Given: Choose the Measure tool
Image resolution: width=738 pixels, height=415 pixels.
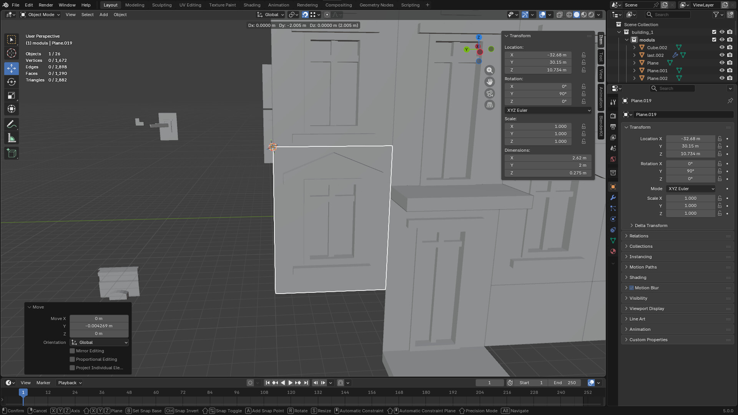Looking at the screenshot, I should point(12,138).
